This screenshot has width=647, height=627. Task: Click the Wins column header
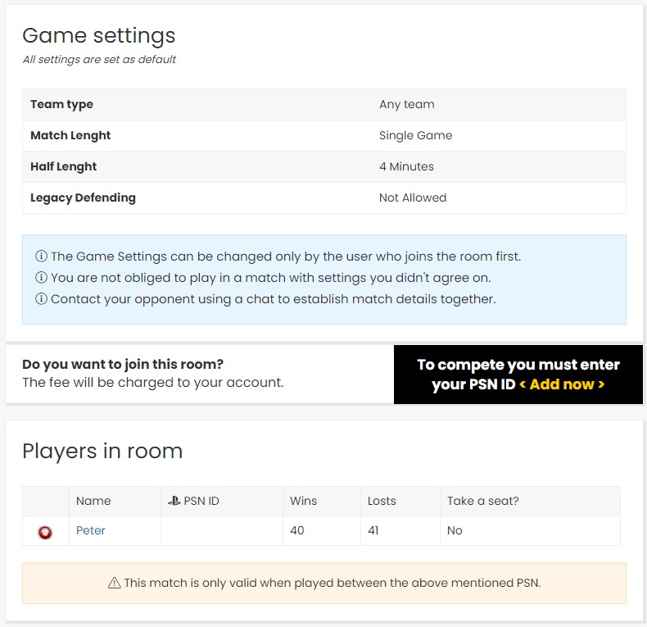pos(303,501)
